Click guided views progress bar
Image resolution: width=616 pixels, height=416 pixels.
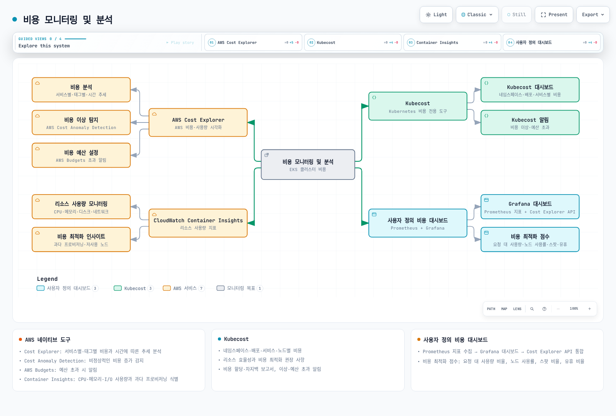click(75, 39)
